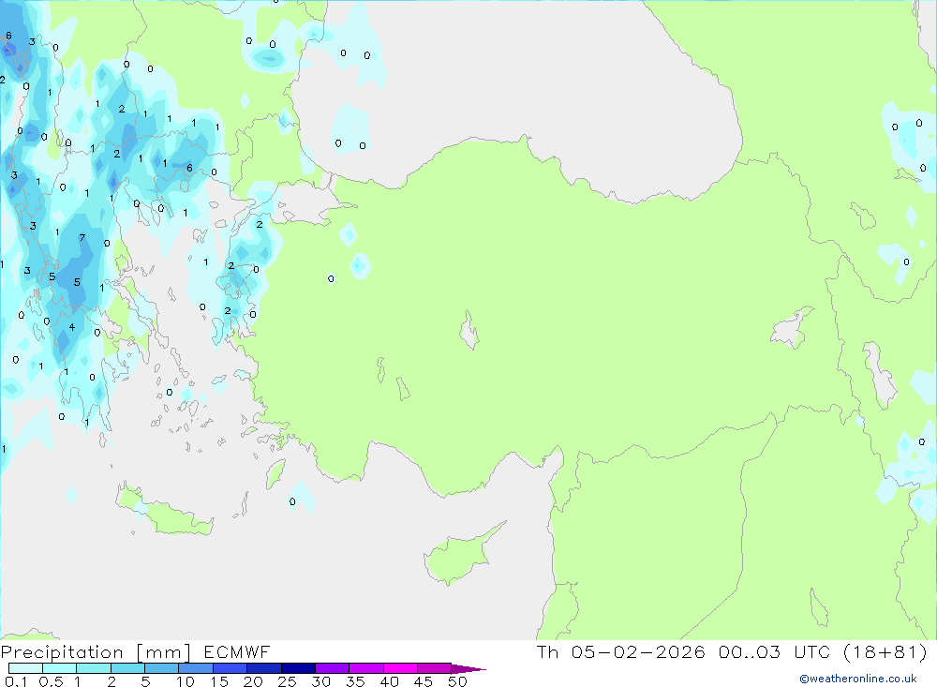Click the 10–15 mm legend swatch
The height and width of the screenshot is (687, 937).
click(x=196, y=668)
